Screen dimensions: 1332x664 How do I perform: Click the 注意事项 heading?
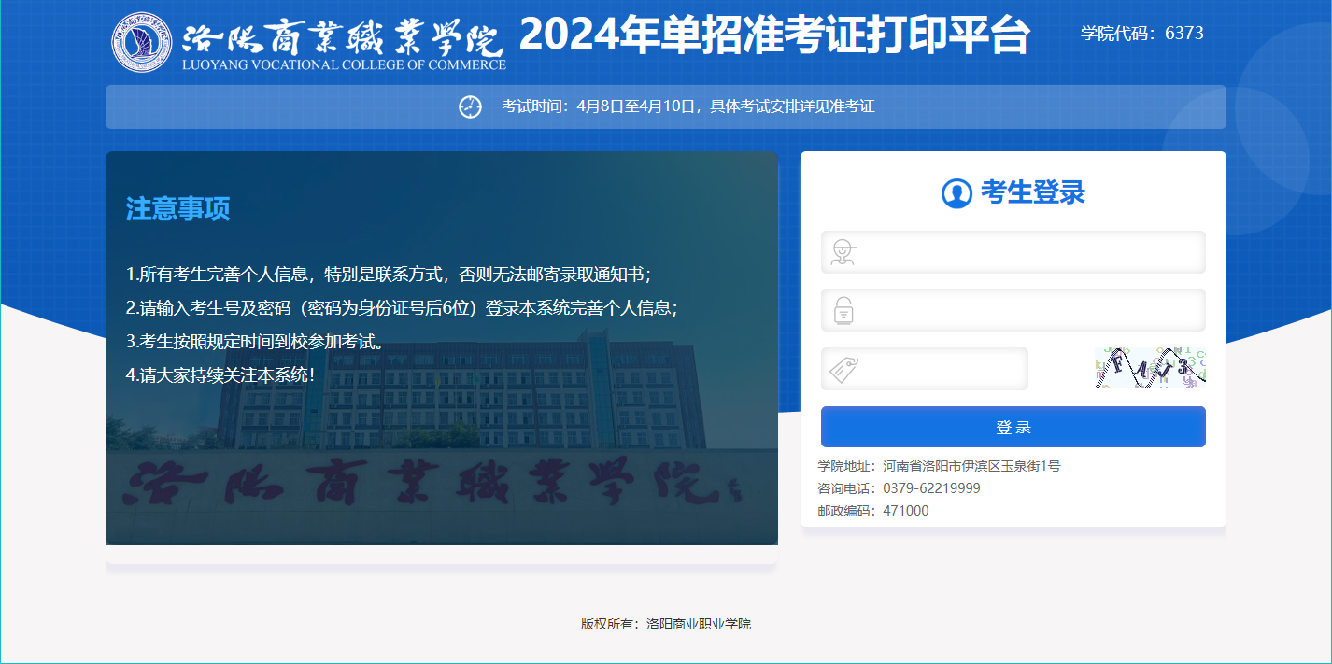click(x=177, y=209)
